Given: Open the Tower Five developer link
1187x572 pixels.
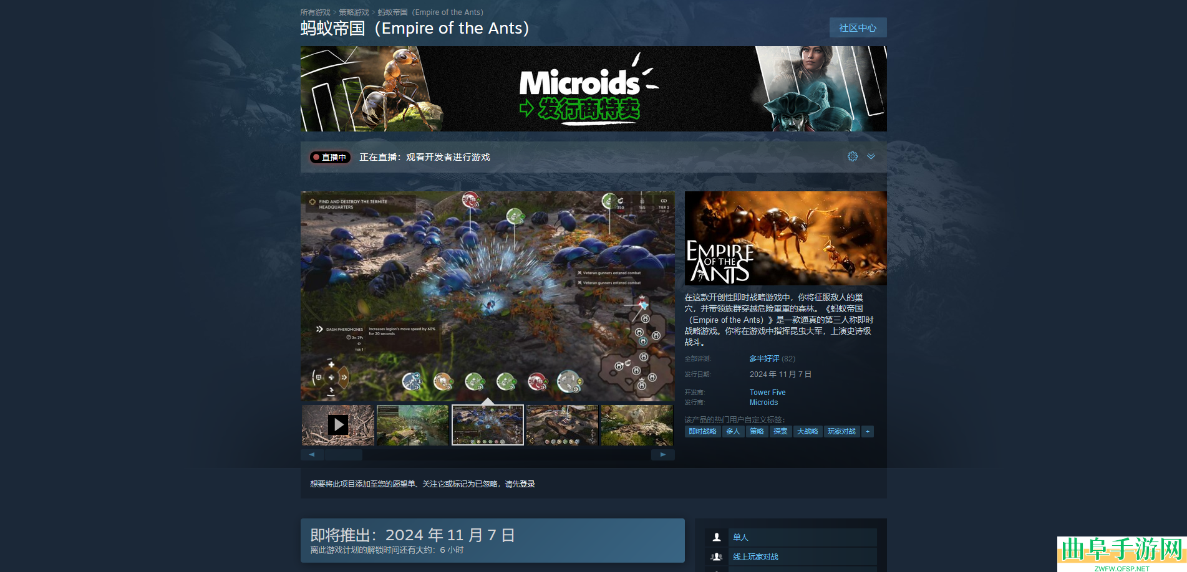Looking at the screenshot, I should [767, 393].
